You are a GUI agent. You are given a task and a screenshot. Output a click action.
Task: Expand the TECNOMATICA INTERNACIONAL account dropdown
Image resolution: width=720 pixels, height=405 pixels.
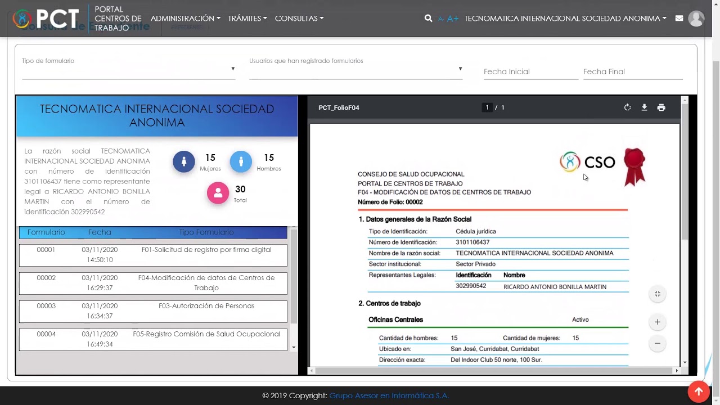[x=565, y=19]
